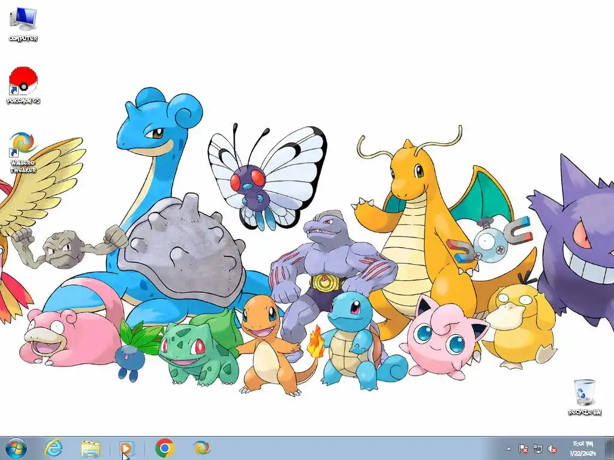Viewport: 614px width, 460px height.
Task: Click the Windows Start orb
Action: 16,448
